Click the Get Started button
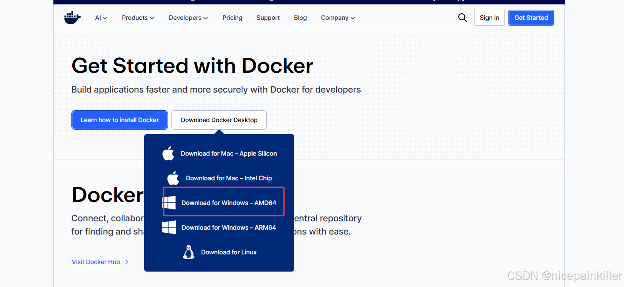Image resolution: width=624 pixels, height=287 pixels. 531,18
